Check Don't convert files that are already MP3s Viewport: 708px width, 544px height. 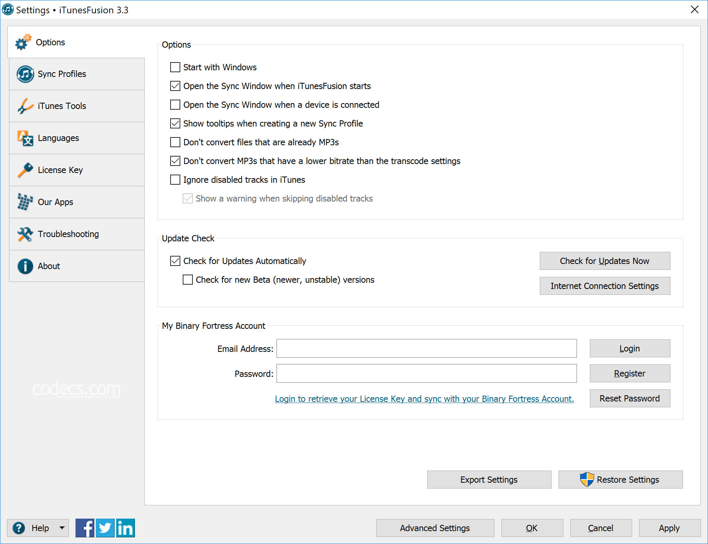(175, 142)
